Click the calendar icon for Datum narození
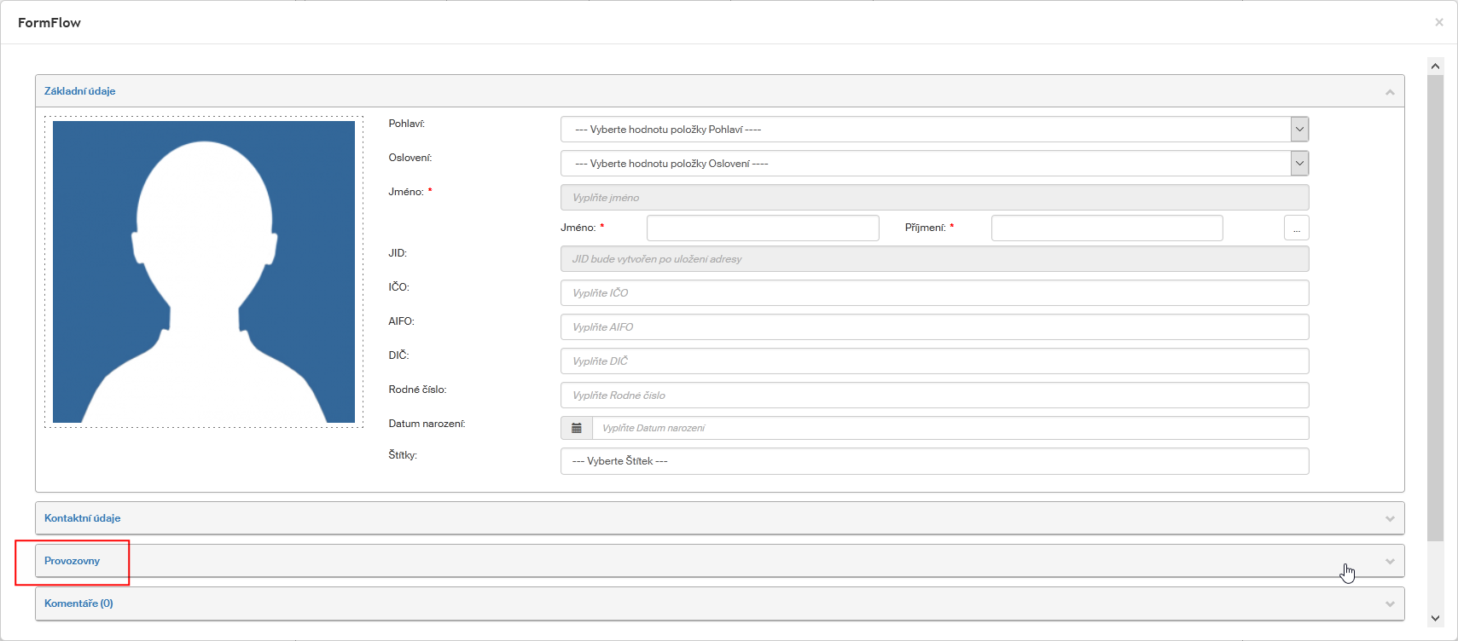 [x=577, y=428]
